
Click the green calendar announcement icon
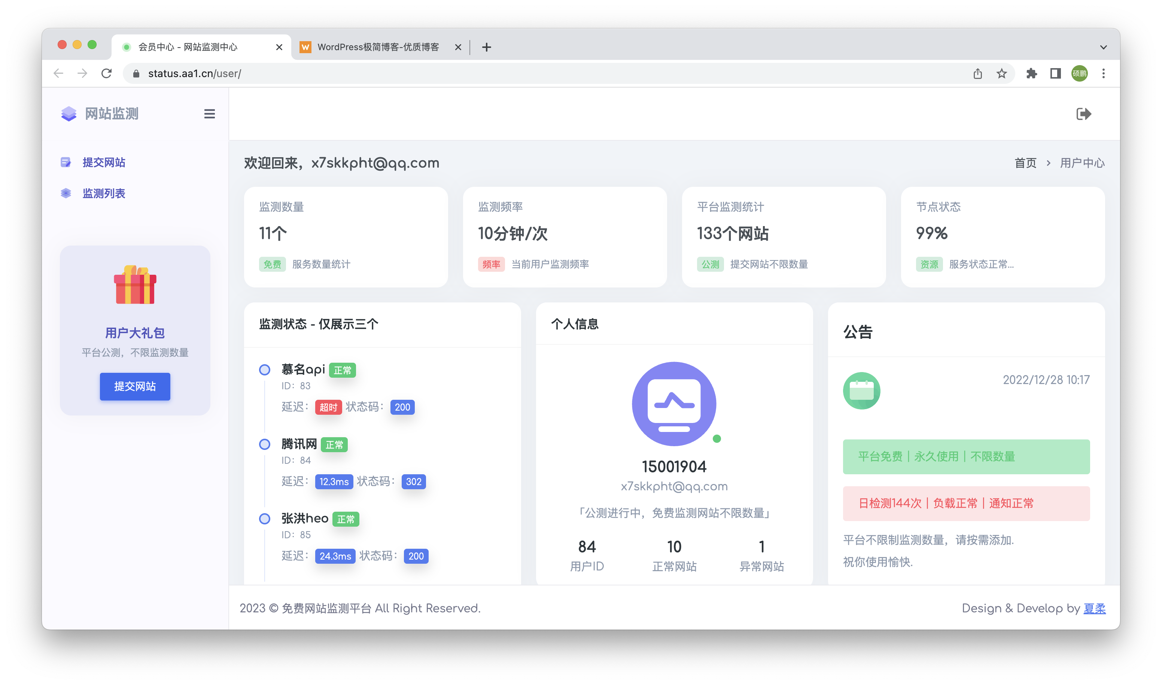[x=861, y=390]
